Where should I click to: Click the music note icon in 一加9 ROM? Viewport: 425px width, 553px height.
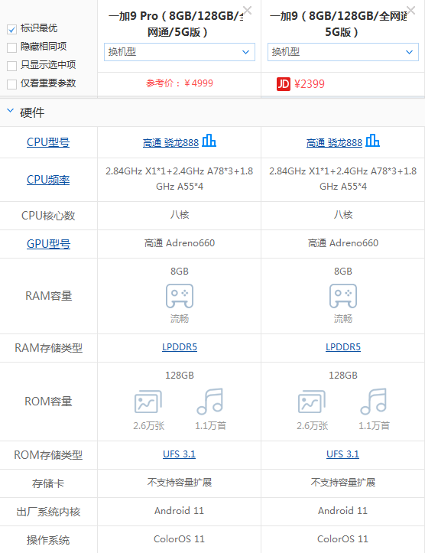point(374,402)
